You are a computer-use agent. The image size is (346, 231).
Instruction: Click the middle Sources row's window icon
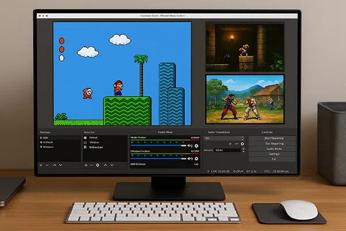[x=85, y=143]
